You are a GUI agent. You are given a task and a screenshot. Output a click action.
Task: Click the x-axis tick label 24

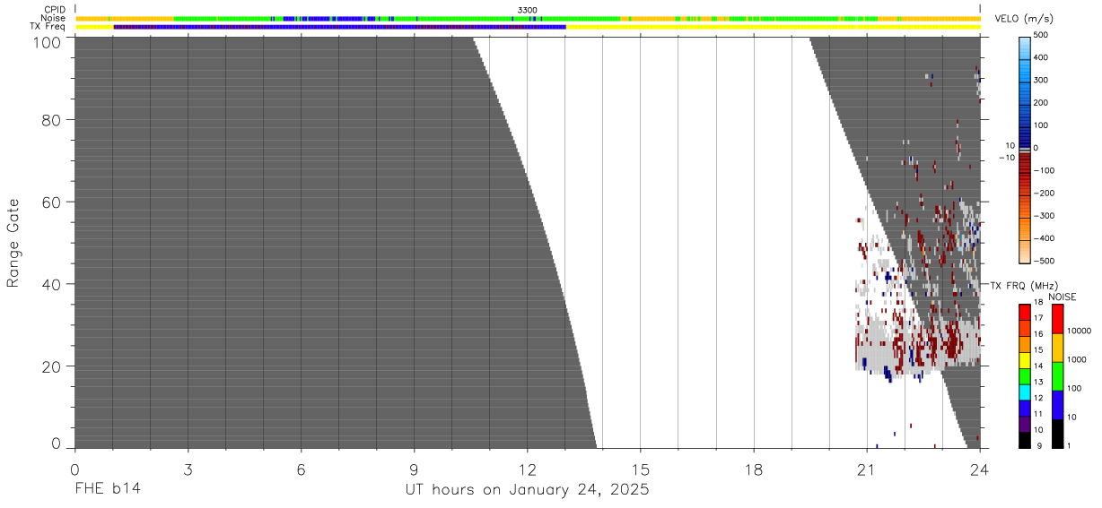pos(980,469)
